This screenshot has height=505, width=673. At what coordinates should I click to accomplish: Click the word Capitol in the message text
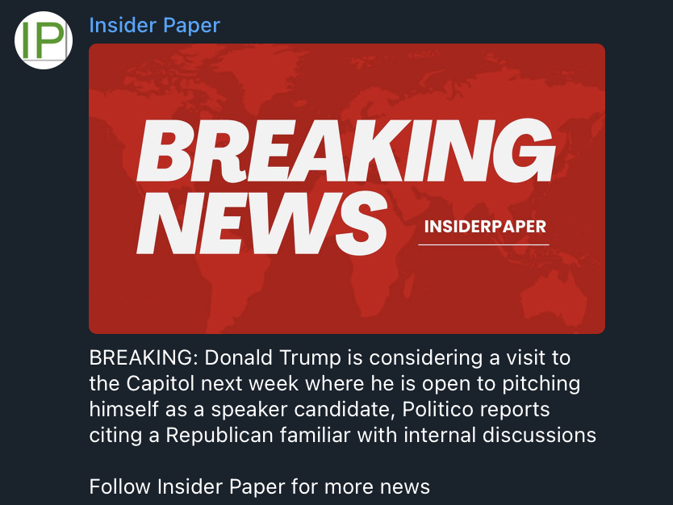click(x=161, y=383)
